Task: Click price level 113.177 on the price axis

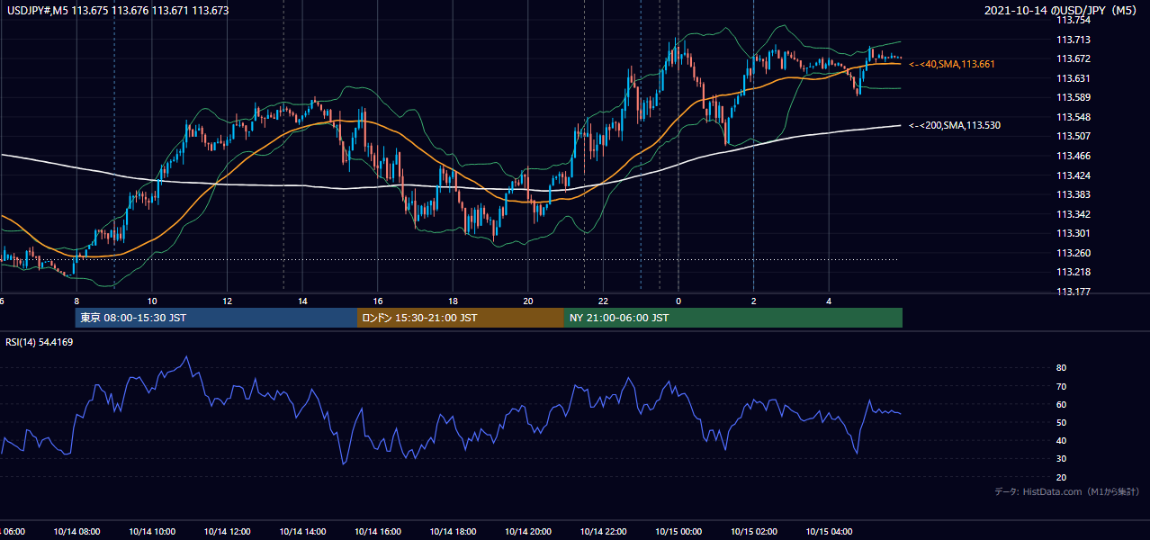Action: point(1073,292)
